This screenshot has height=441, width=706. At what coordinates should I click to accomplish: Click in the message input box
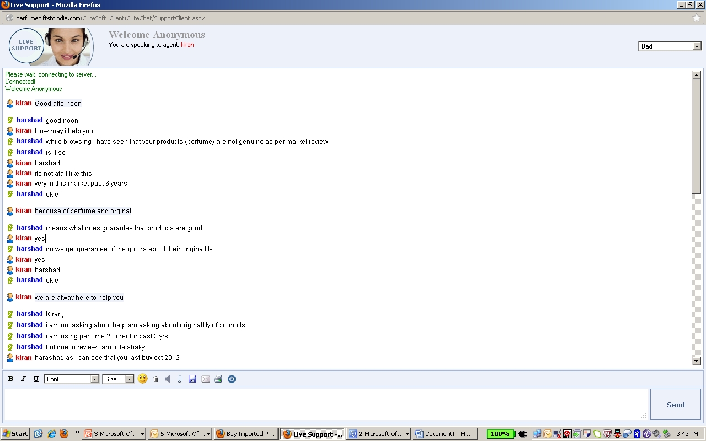(325, 404)
